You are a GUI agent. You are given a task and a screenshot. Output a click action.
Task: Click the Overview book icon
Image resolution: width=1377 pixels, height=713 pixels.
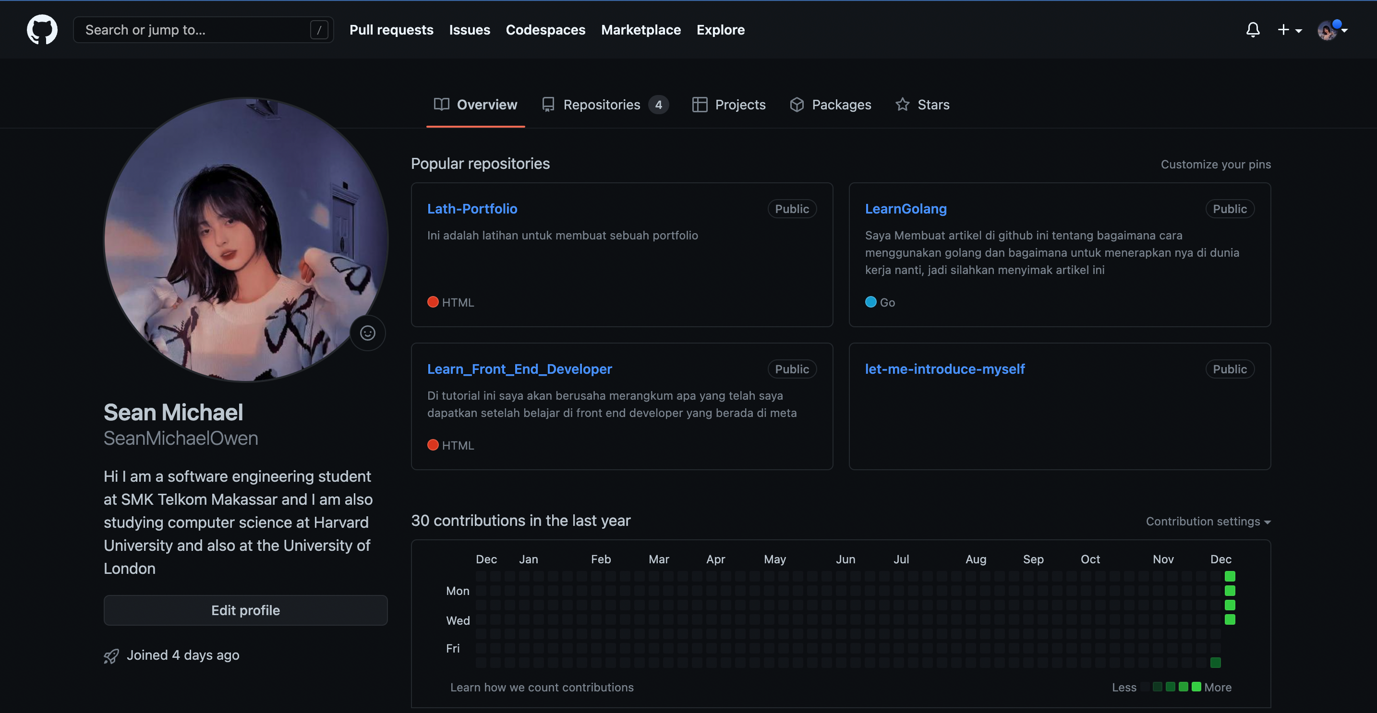[x=441, y=104]
